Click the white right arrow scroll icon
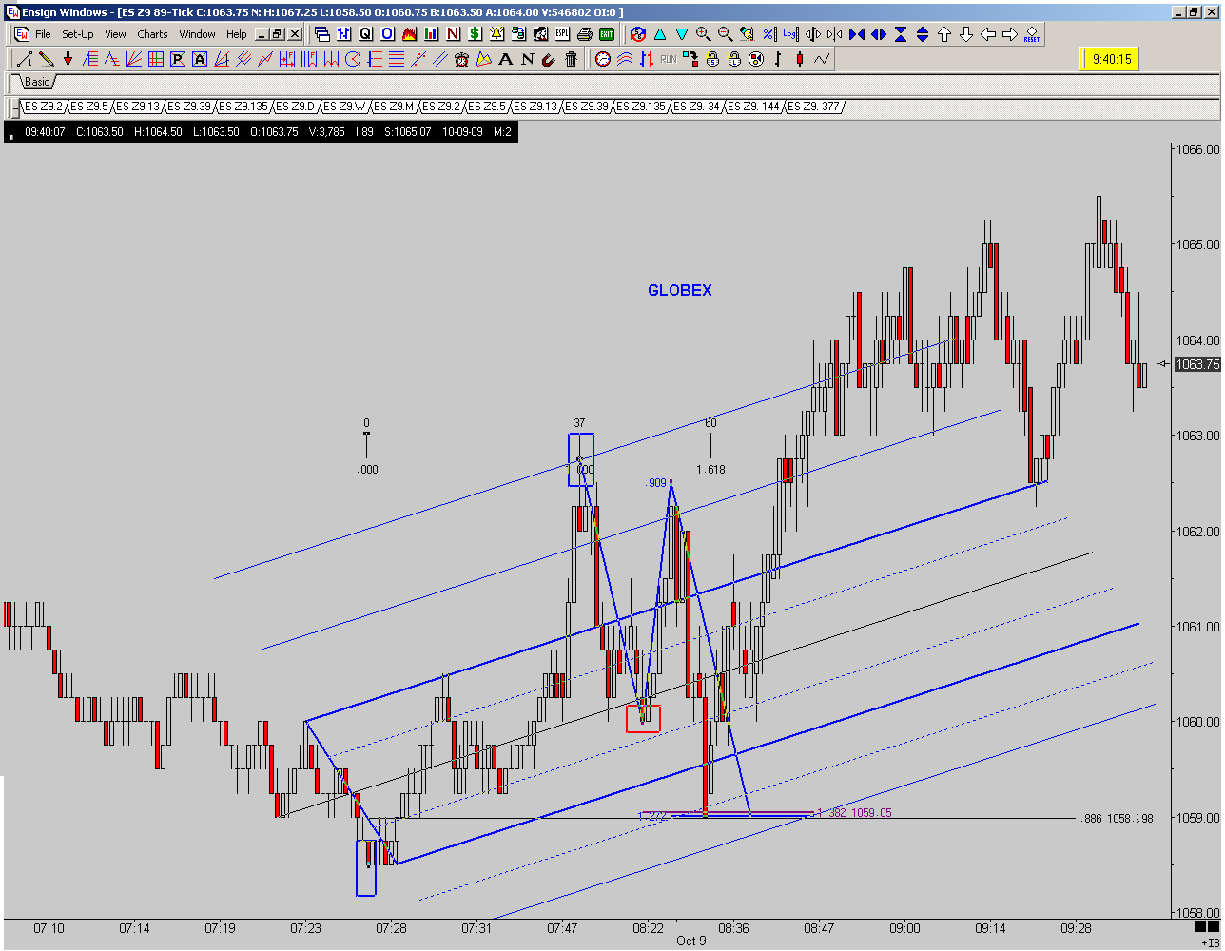 pyautogui.click(x=1010, y=34)
